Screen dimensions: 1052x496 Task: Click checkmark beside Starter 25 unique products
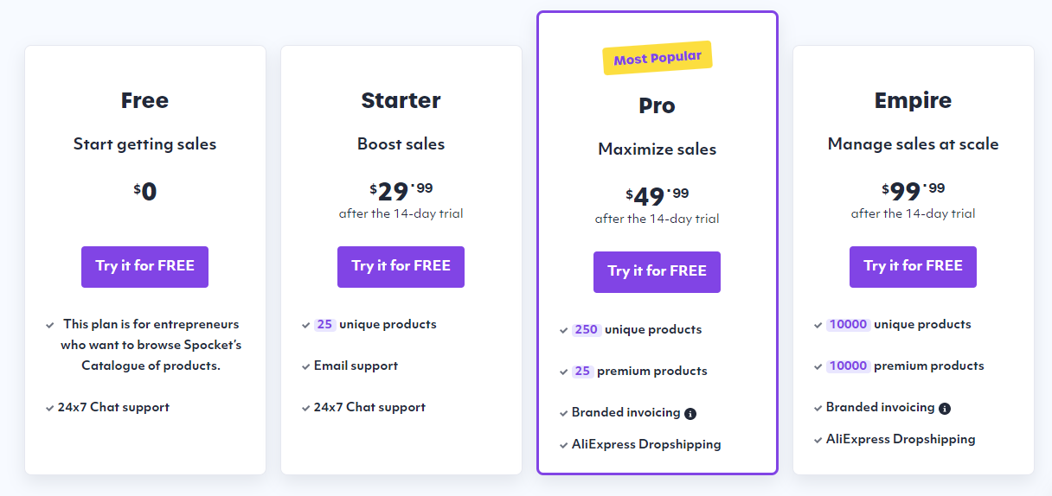(x=305, y=326)
